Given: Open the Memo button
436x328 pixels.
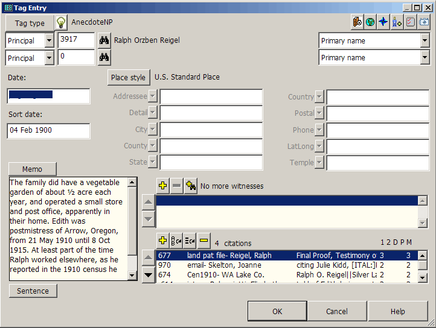Looking at the screenshot, I should [x=32, y=169].
